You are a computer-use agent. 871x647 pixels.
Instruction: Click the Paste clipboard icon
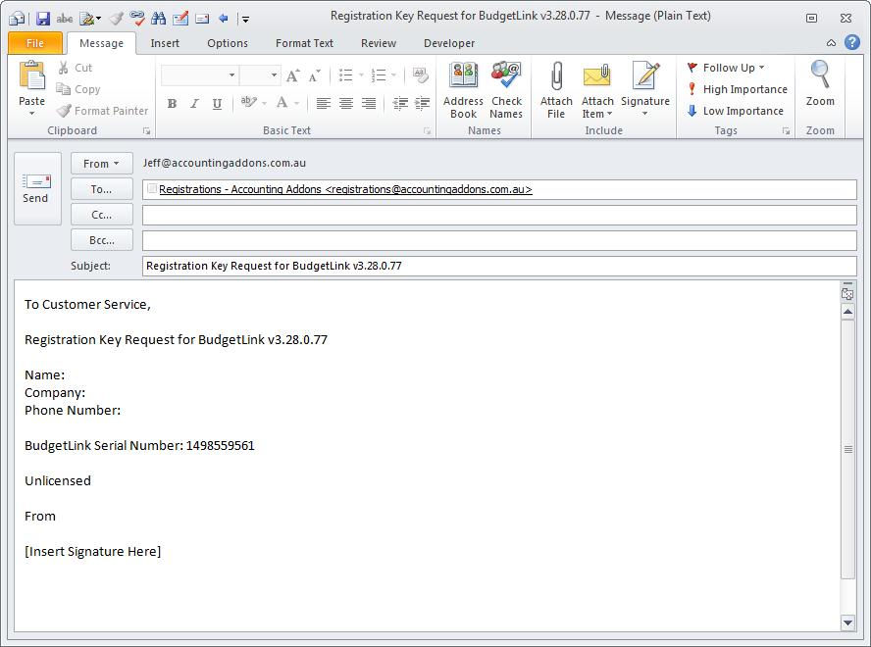(x=31, y=76)
